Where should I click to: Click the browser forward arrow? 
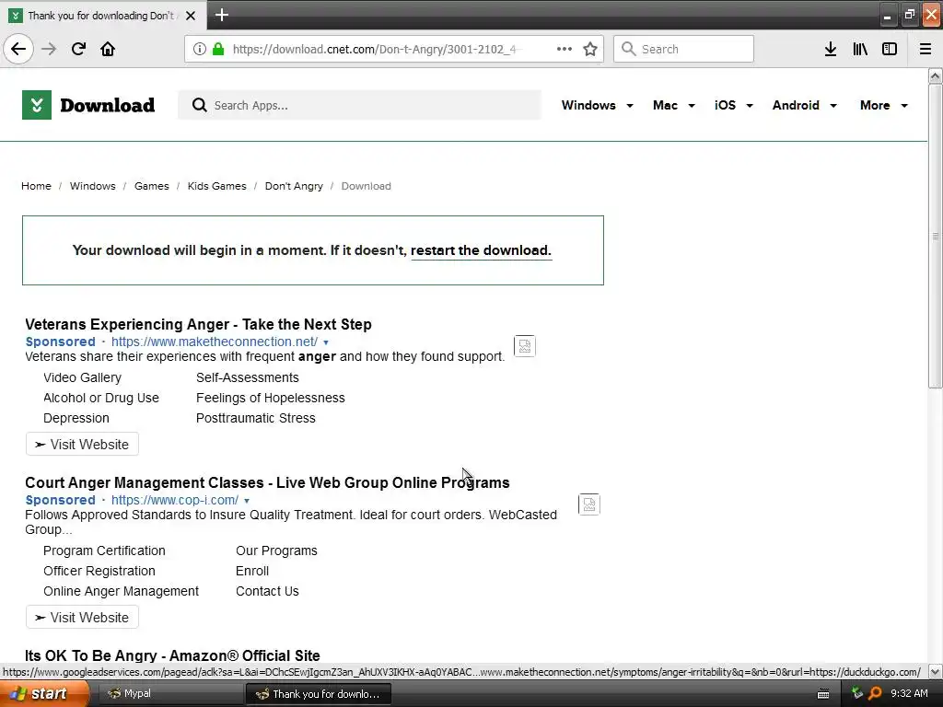pyautogui.click(x=49, y=49)
